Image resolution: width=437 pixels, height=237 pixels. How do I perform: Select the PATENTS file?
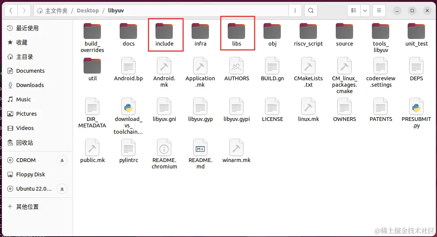pos(381,110)
